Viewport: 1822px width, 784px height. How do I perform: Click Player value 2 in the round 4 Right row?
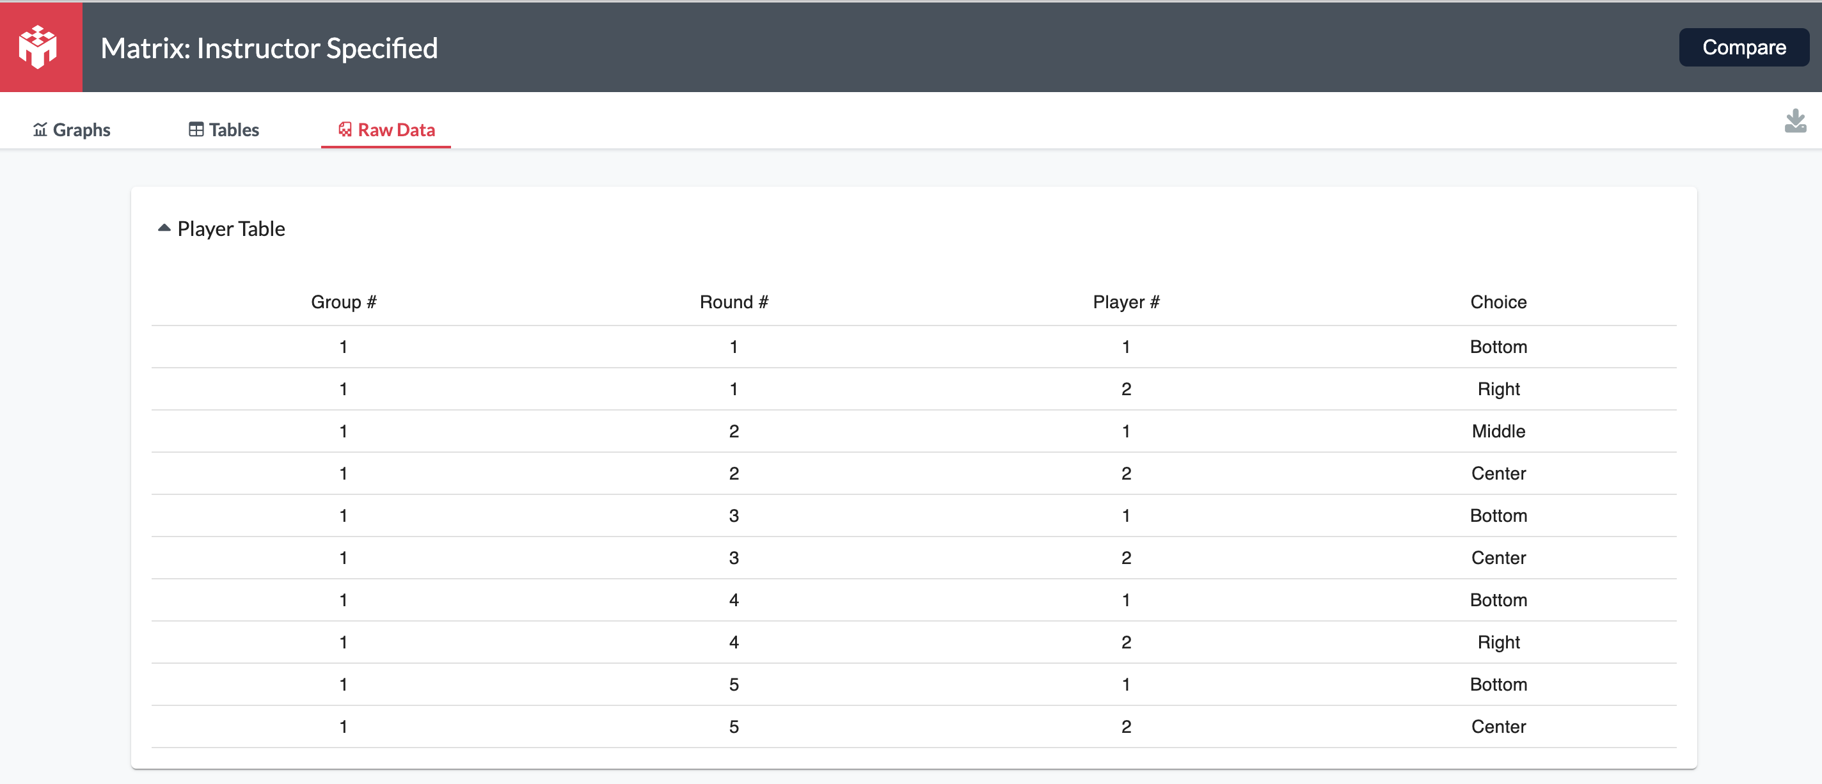1126,642
